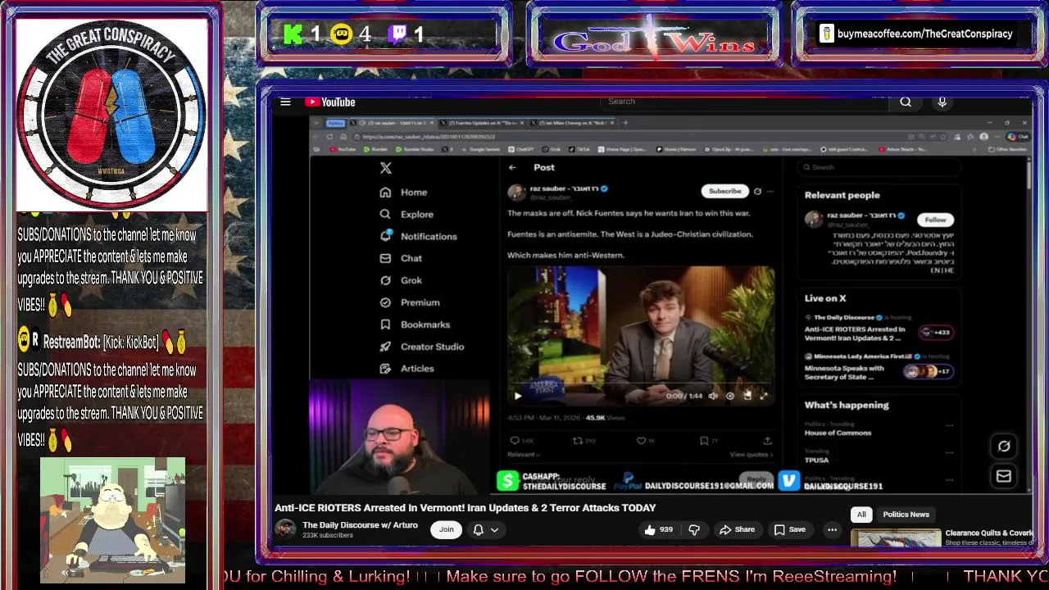Click the browser address bar URL
This screenshot has width=1049, height=590.
click(429, 137)
